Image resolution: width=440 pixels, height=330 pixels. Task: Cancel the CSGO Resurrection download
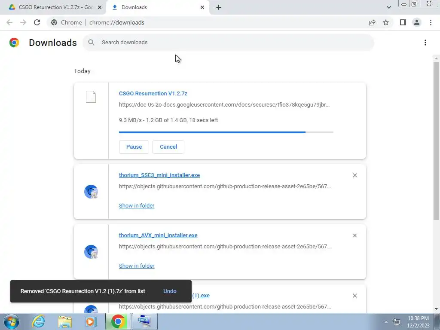coord(168,147)
